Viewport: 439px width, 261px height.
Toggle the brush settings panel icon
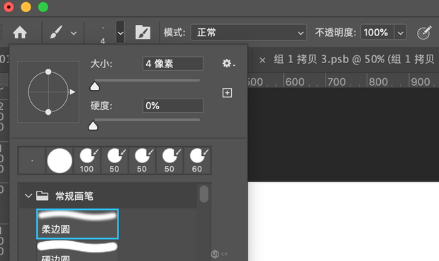point(143,32)
